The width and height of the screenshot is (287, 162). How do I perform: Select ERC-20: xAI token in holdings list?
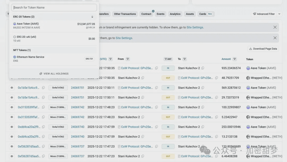(x=54, y=39)
